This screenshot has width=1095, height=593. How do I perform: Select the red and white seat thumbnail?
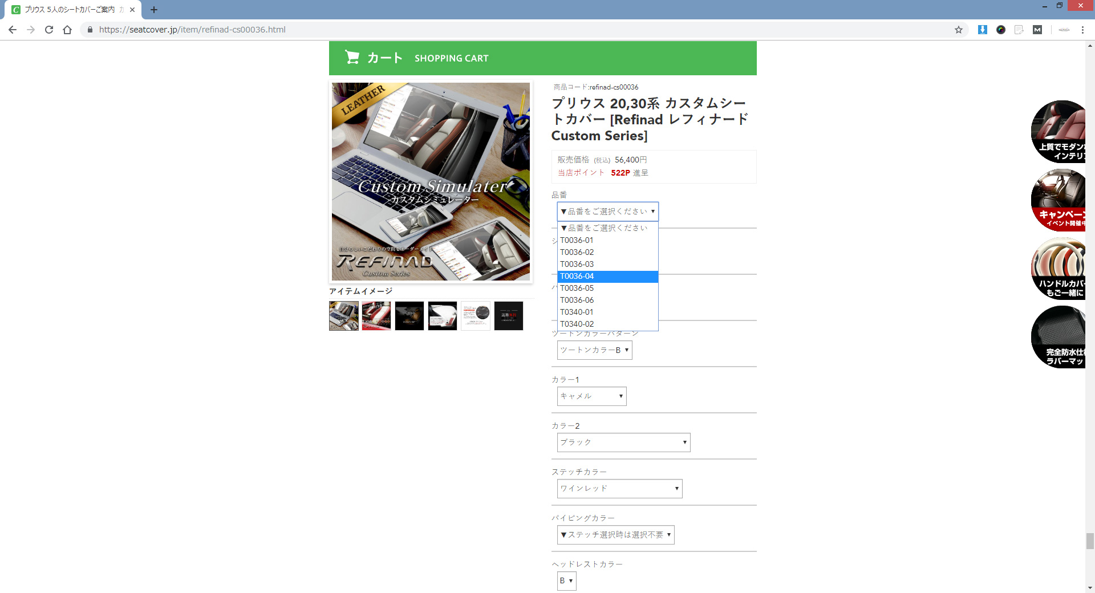(376, 316)
